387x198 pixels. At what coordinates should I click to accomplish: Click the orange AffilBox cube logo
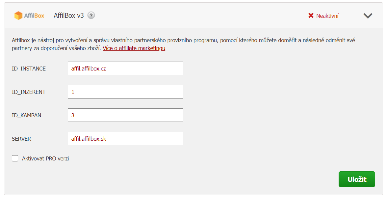(x=18, y=15)
